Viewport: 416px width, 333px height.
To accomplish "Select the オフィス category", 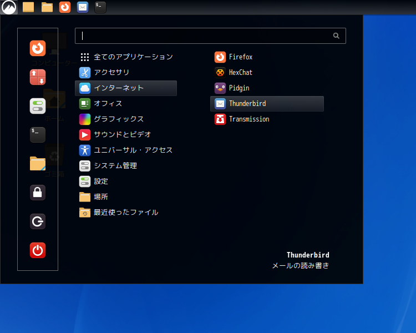I will pyautogui.click(x=126, y=104).
